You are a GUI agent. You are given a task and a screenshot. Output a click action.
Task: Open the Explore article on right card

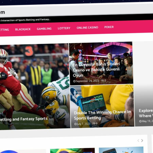[x=146, y=113]
